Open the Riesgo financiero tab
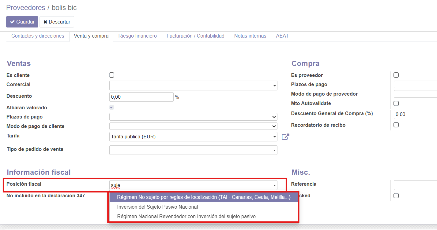437x230 pixels. click(138, 36)
